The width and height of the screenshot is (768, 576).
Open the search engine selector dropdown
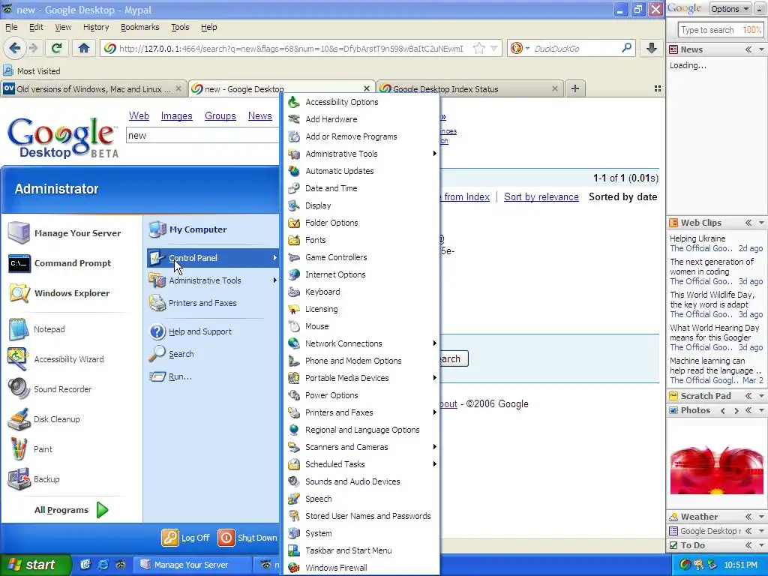tap(520, 48)
